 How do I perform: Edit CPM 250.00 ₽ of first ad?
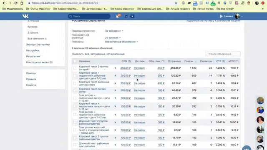tap(126, 68)
